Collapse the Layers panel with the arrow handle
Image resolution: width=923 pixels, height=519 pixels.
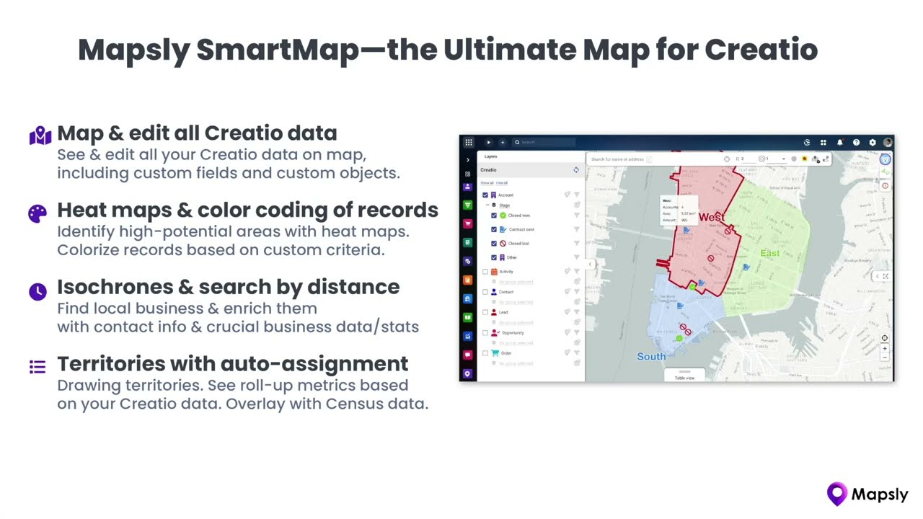click(x=591, y=265)
